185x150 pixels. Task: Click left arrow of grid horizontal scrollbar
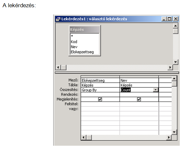click(x=83, y=137)
